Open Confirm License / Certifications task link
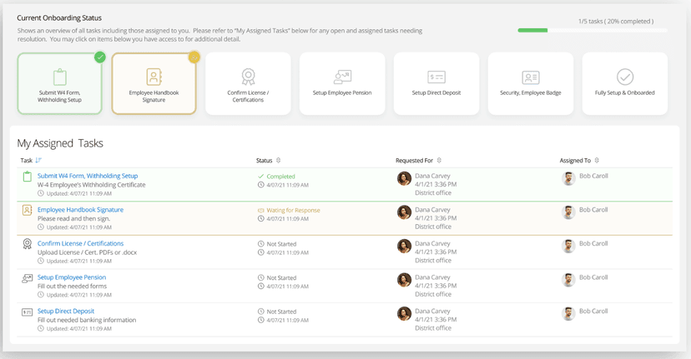Viewport: 691px width, 359px height. pyautogui.click(x=80, y=243)
